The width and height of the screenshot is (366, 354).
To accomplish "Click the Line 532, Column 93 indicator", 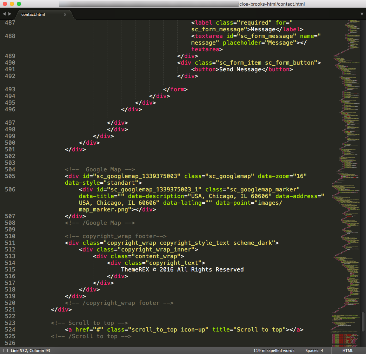I will [x=31, y=350].
